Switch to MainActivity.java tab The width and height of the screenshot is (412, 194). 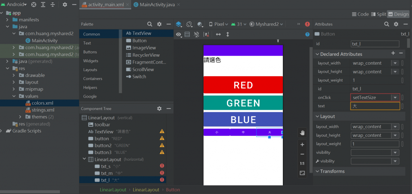tap(155, 5)
